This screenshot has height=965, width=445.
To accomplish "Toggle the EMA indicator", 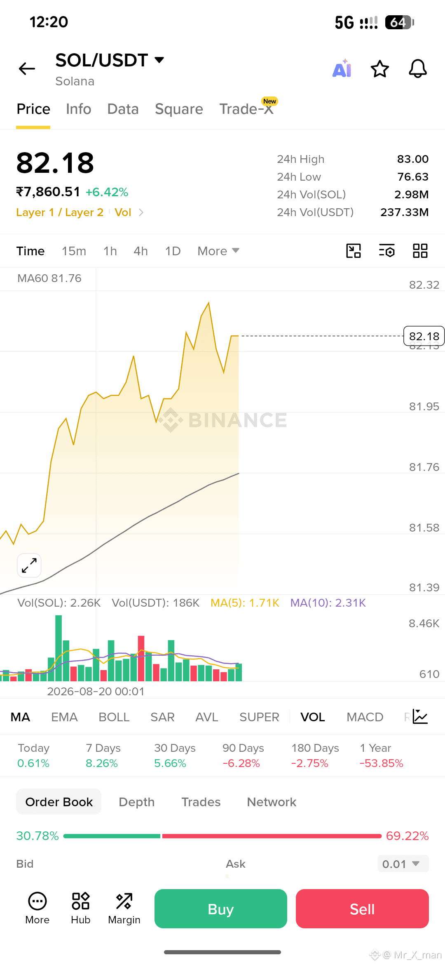I will tap(64, 717).
